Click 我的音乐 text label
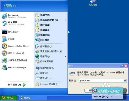The width and height of the screenshot is (129, 101). click(45, 30)
